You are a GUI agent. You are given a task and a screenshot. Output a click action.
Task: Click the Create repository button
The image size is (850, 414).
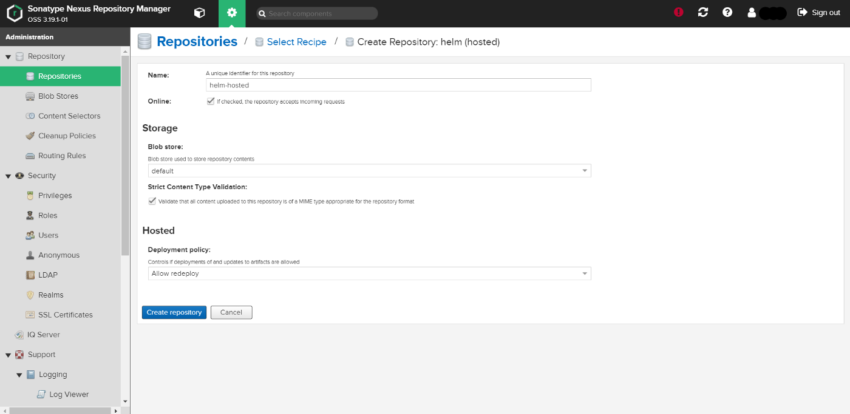pyautogui.click(x=174, y=312)
